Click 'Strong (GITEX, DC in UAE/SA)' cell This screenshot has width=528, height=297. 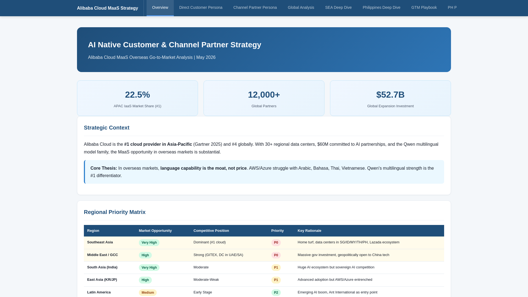[218, 255]
